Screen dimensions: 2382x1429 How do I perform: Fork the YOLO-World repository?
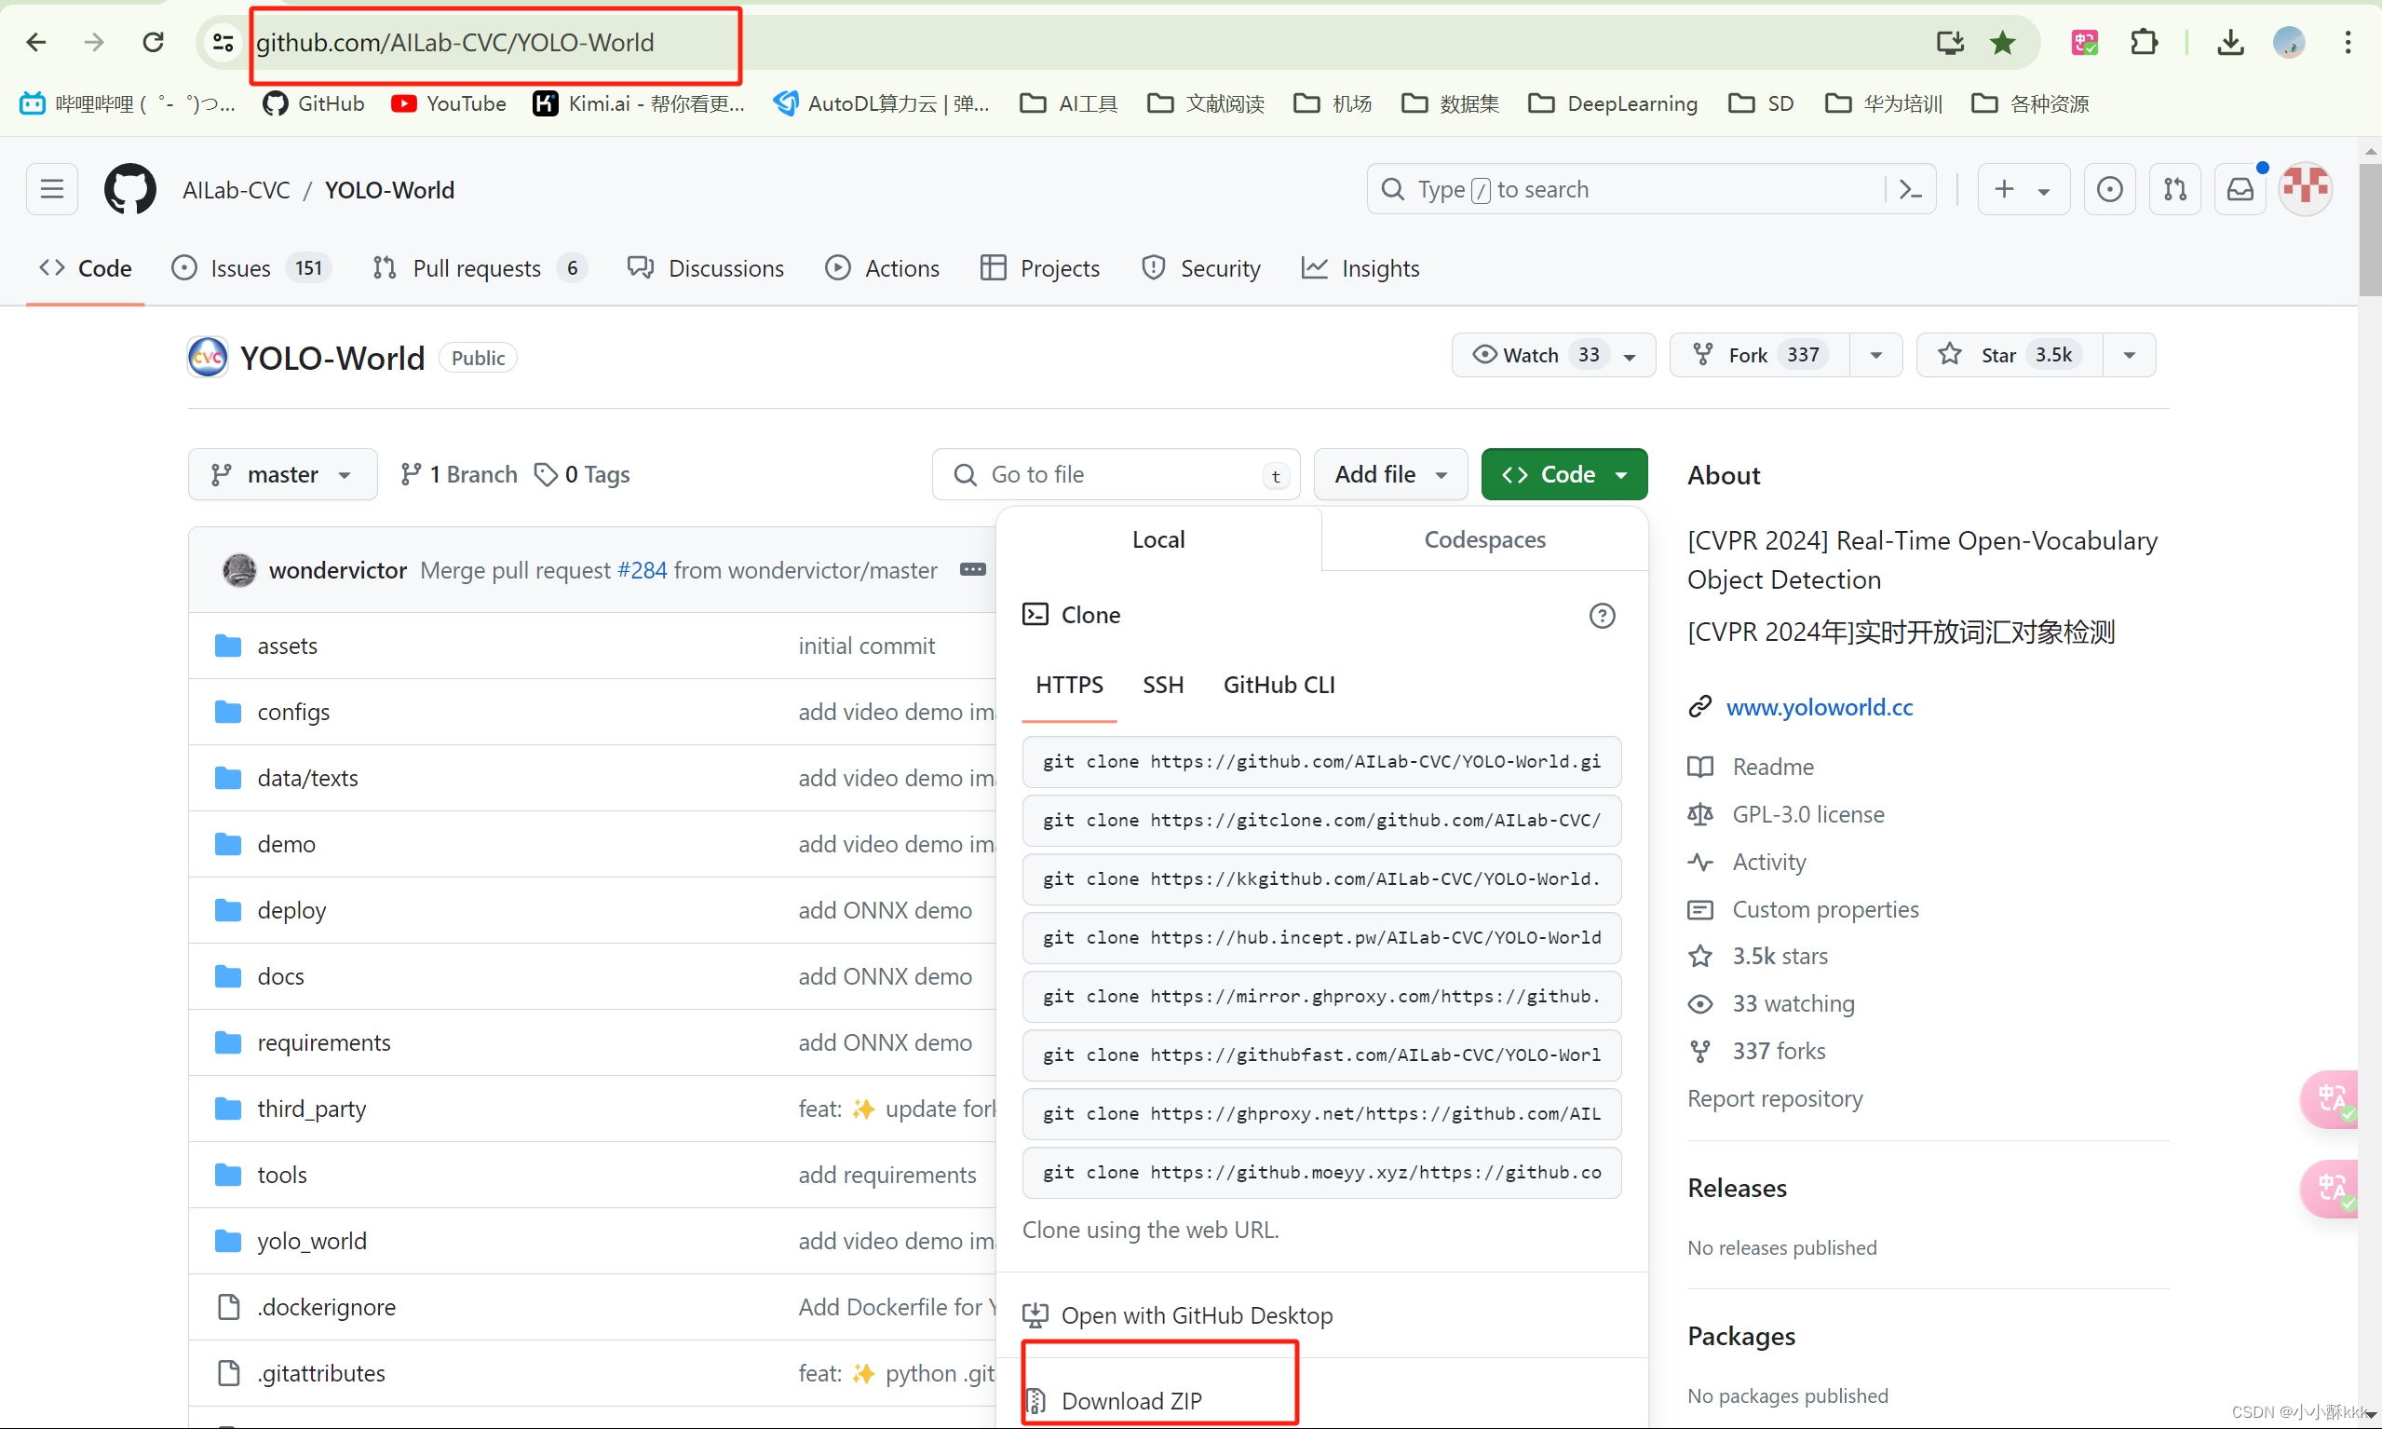click(1759, 355)
